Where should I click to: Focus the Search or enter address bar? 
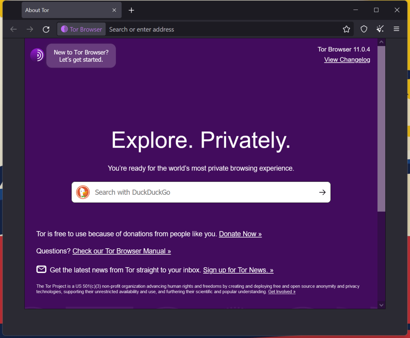pos(221,29)
